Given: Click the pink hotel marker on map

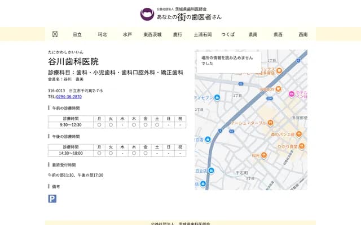Looking at the screenshot, I should [x=291, y=93].
